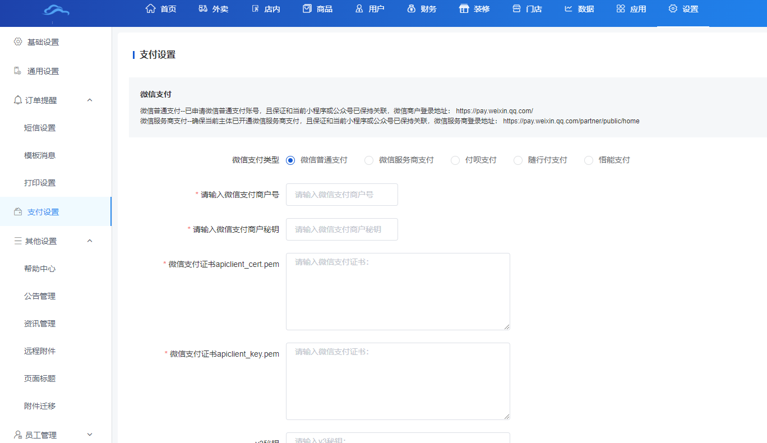Open the 数据 top menu
Screen dimensions: 767x443
pyautogui.click(x=579, y=9)
